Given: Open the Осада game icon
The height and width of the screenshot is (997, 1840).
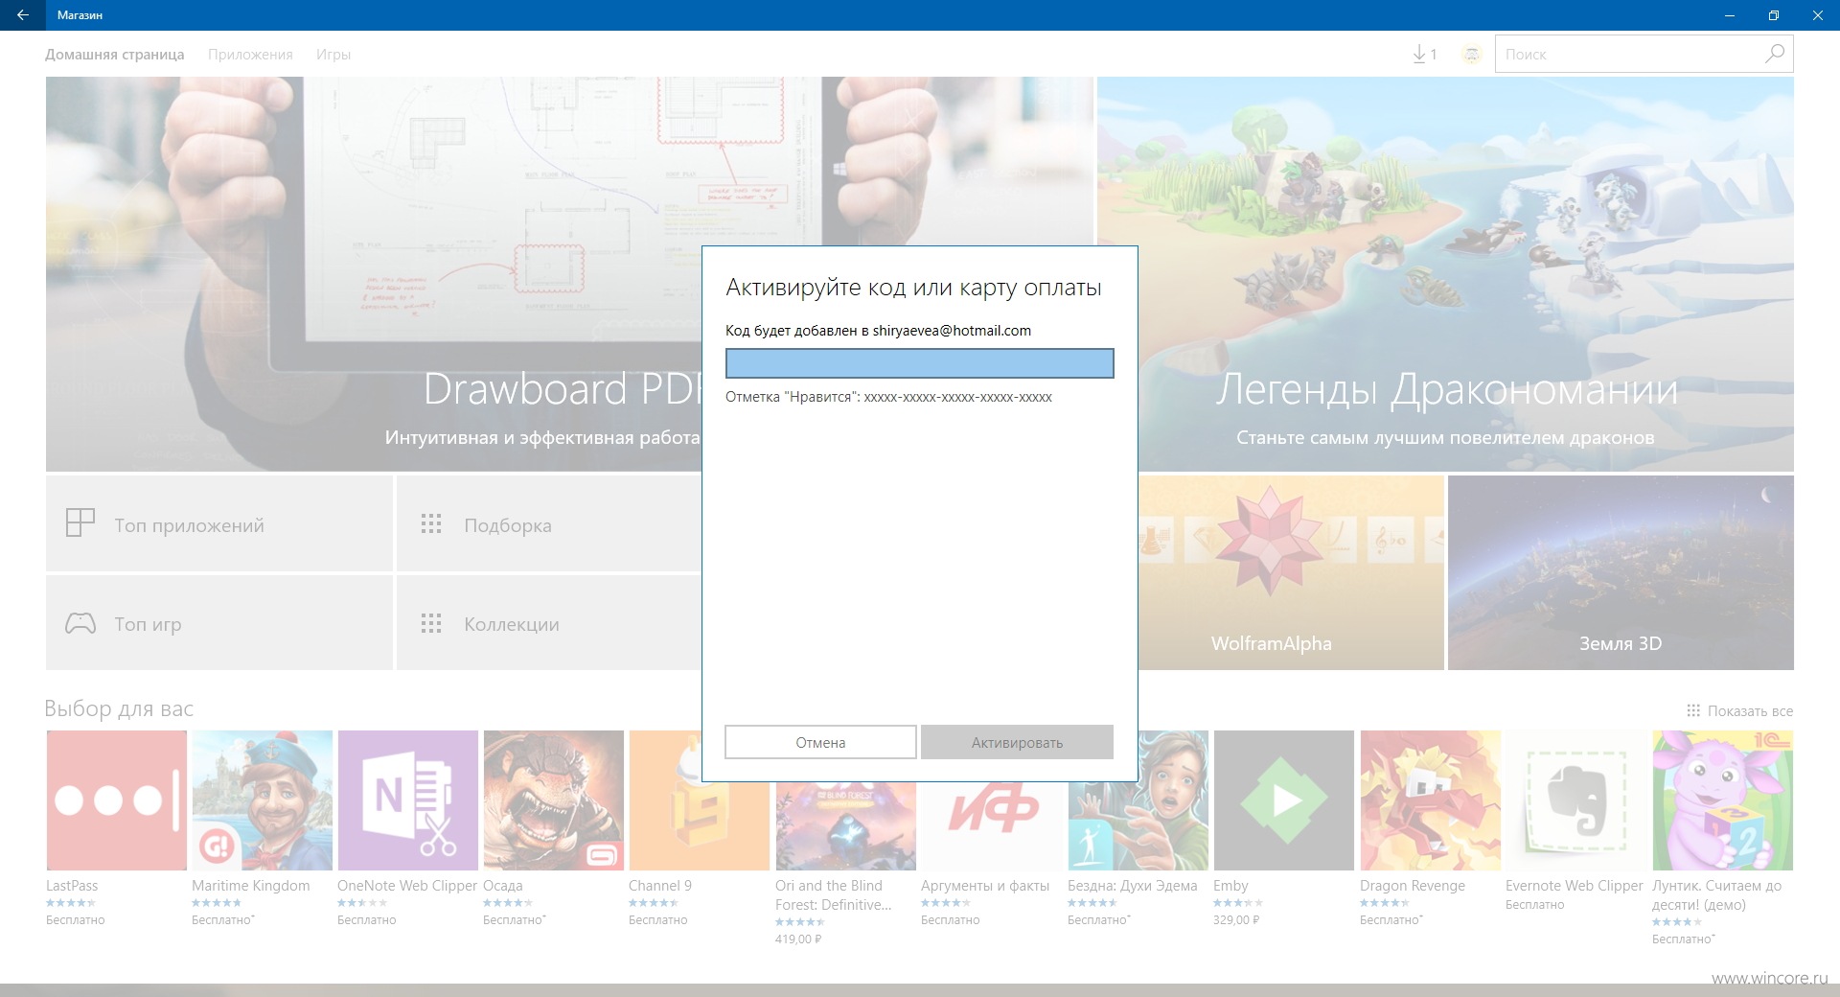Looking at the screenshot, I should [553, 800].
